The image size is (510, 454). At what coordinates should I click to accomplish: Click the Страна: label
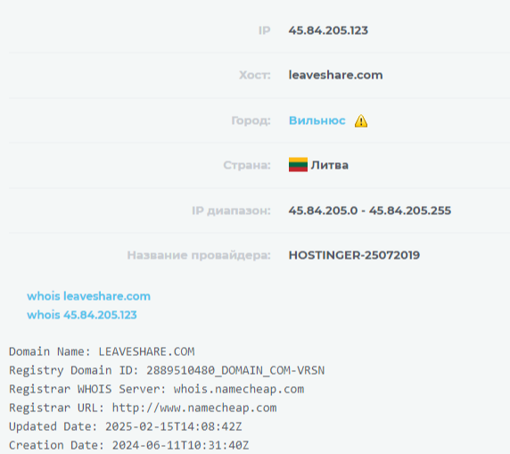(x=247, y=165)
